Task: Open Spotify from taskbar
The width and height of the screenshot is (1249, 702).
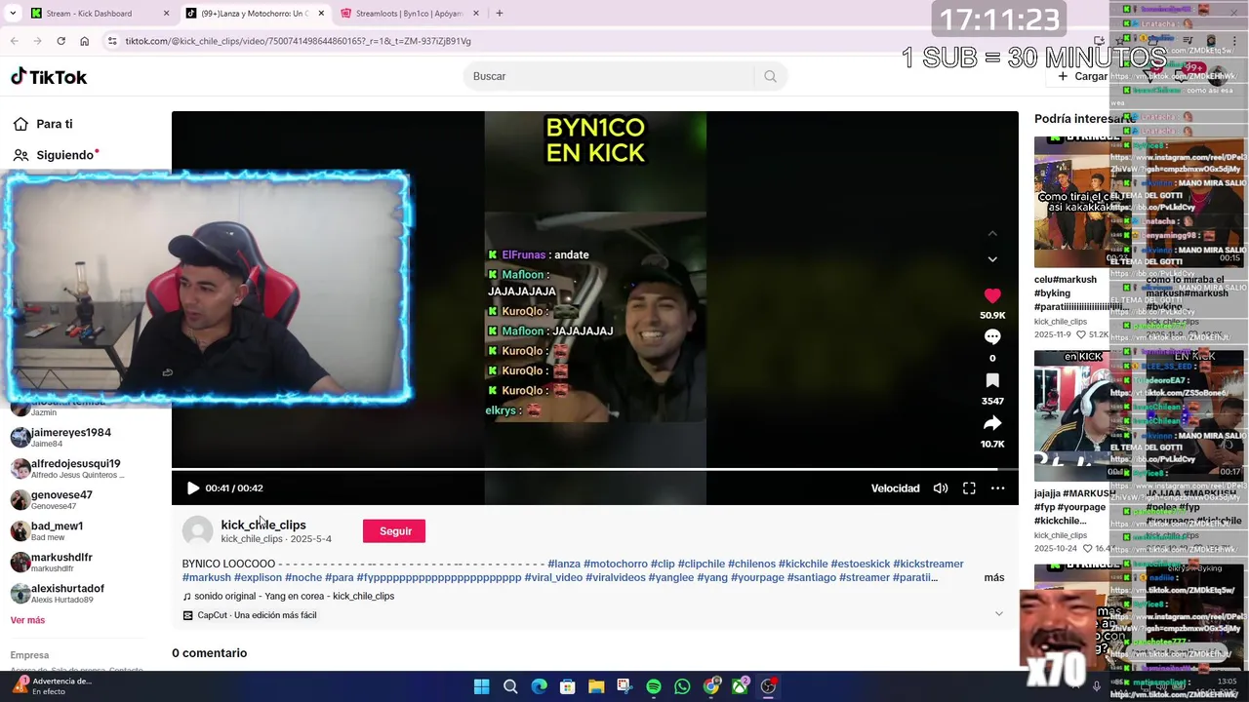Action: (654, 686)
